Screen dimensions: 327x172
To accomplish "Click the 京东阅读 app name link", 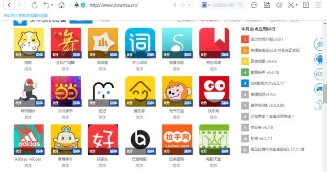I will point(213,62).
